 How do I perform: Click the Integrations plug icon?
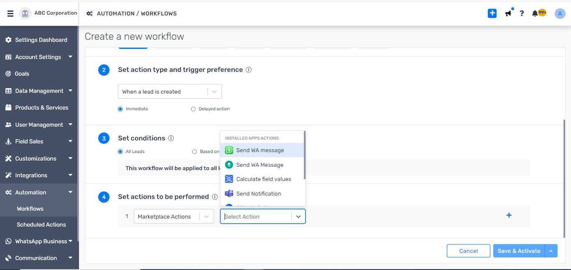pyautogui.click(x=8, y=176)
